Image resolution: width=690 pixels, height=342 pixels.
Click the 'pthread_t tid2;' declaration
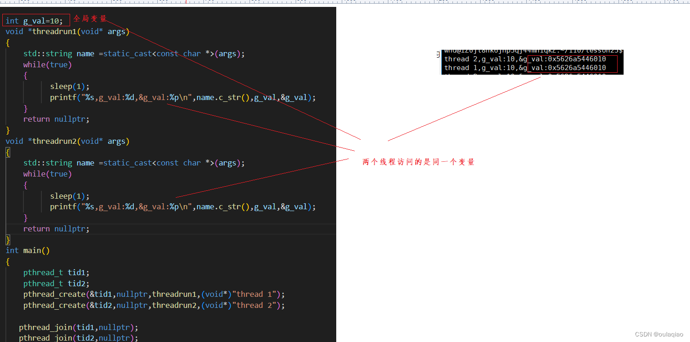(56, 283)
